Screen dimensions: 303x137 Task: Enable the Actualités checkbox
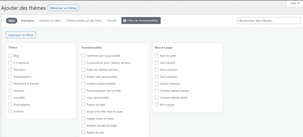[10, 97]
